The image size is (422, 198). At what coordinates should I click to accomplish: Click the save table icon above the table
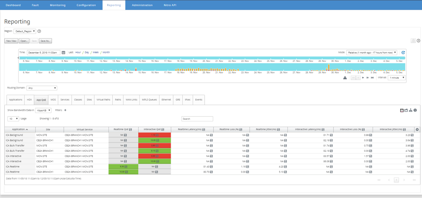tap(402, 110)
